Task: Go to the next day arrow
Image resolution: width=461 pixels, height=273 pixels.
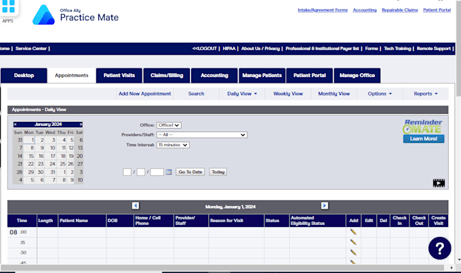Action: [325, 206]
